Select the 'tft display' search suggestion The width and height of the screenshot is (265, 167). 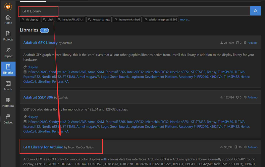[x=30, y=20]
